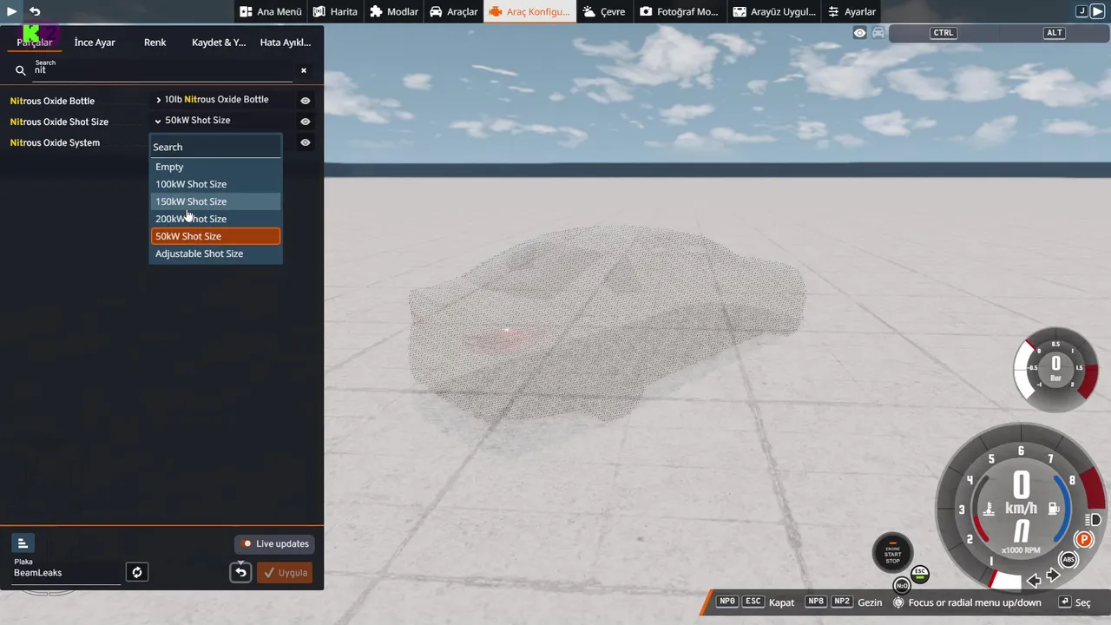Open the Çevre environment menu
The image size is (1111, 625).
604,11
